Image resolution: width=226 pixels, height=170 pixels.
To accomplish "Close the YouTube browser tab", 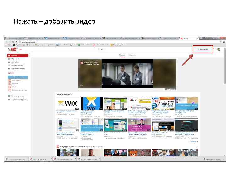I will [x=197, y=38].
